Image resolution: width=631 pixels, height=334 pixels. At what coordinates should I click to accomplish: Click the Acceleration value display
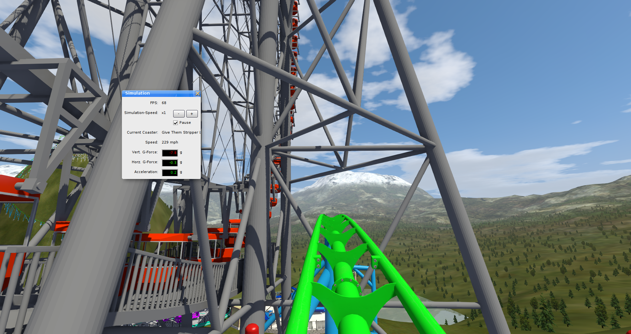click(170, 172)
